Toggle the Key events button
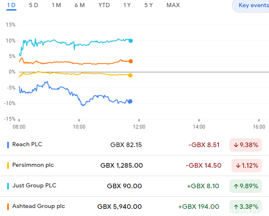269x216 pixels. click(x=250, y=5)
